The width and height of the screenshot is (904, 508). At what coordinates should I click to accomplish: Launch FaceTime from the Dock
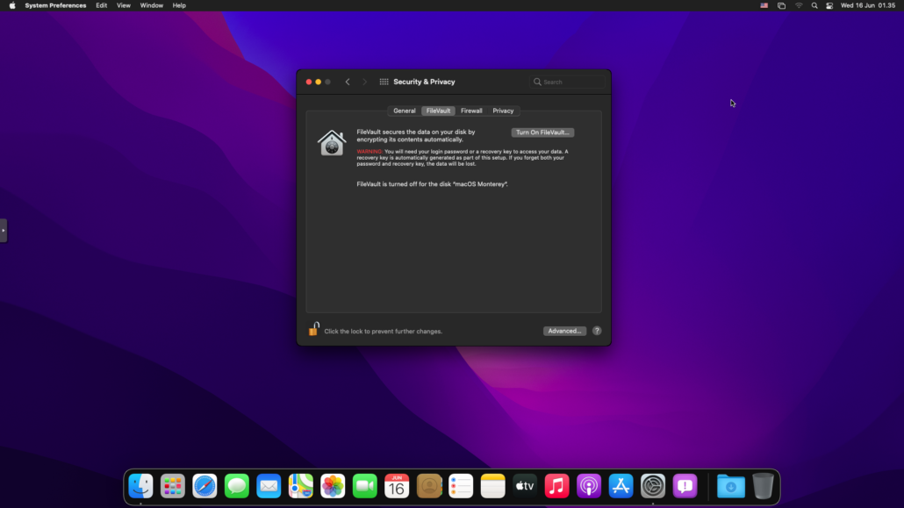coord(365,486)
